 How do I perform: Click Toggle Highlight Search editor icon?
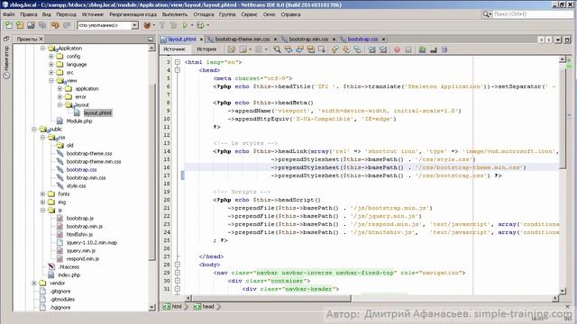pos(311,49)
